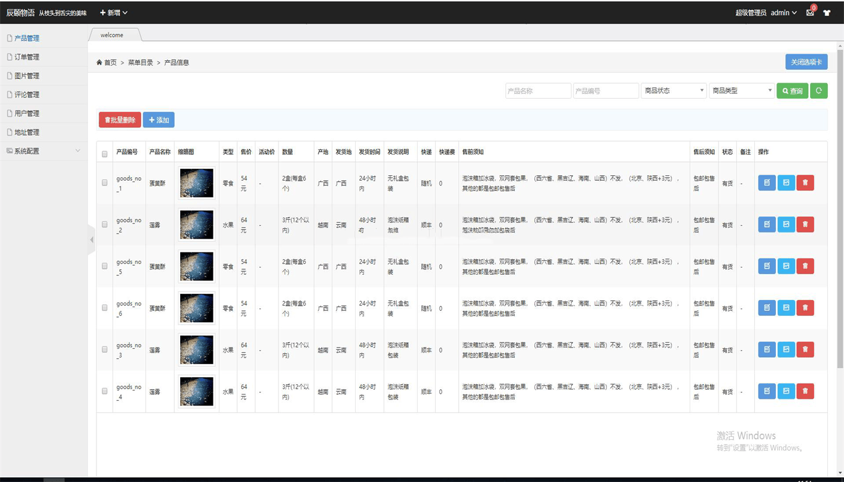Open 订单管理 in the sidebar
The image size is (844, 482).
(x=27, y=57)
